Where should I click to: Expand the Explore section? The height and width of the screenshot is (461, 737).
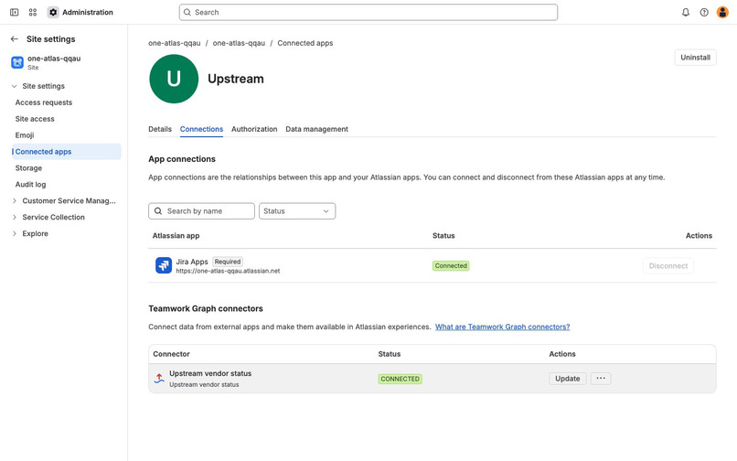click(14, 234)
